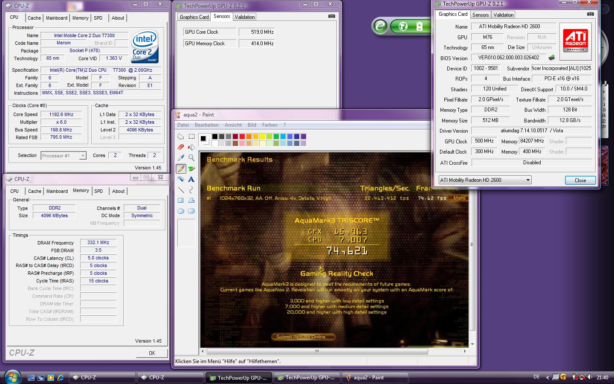The height and width of the screenshot is (384, 614).
Task: Click the DE language indicator in taskbar
Action: (536, 377)
